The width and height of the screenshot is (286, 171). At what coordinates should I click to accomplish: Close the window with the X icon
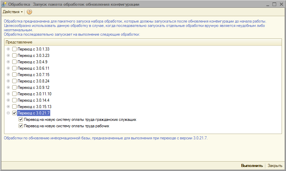[281, 4]
